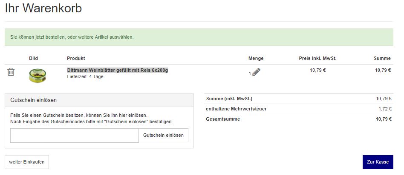Click into the Gutschein code input field
The width and height of the screenshot is (404, 175).
75,135
